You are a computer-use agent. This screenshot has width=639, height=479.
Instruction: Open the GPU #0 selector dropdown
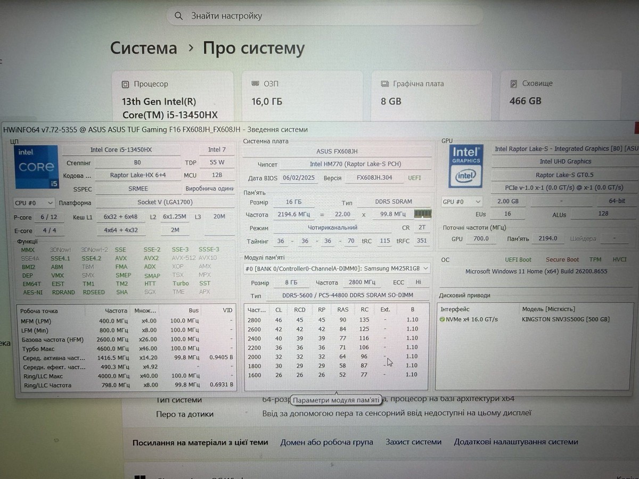point(462,202)
